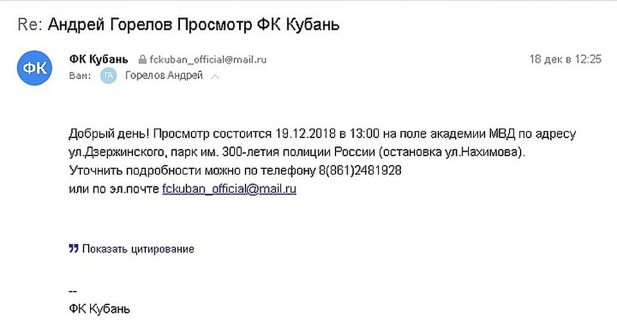This screenshot has height=334, width=617.
Task: Click the ФК Кубань signature at bottom
Action: (x=99, y=309)
